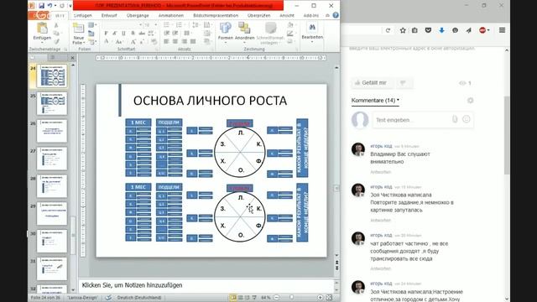
Task: Open the Übergänge ribbon tab
Action: 138,15
